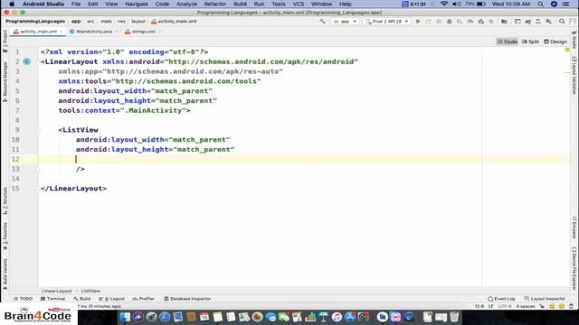Screen dimensions: 579x325
Task: Open the Terminal tool window
Action: 52,299
